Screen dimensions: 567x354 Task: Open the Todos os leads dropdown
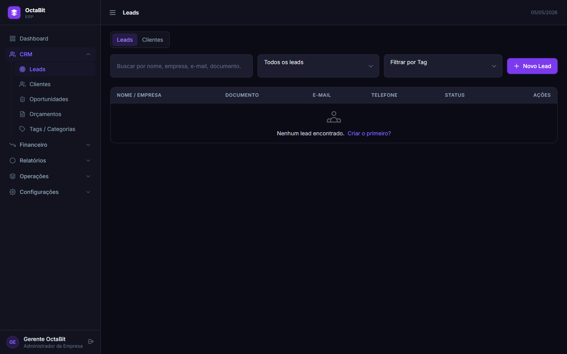point(318,66)
